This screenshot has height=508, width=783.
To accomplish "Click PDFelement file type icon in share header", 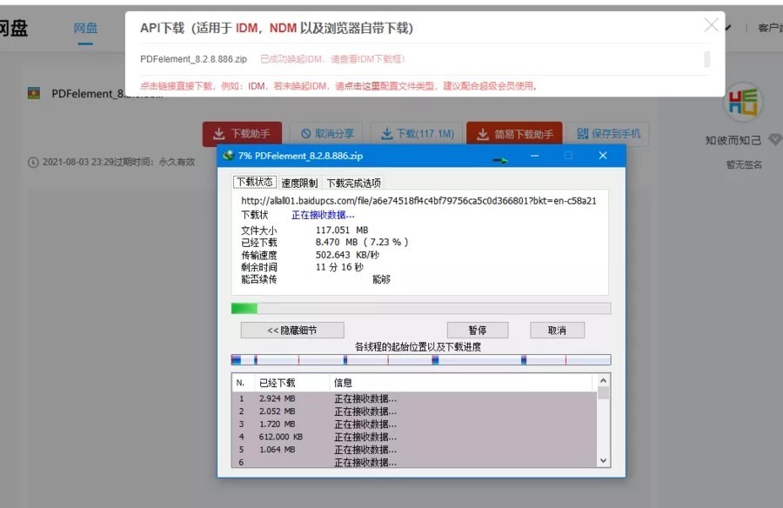I will 34,94.
